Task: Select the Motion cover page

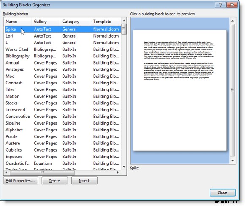Action: 63,96
